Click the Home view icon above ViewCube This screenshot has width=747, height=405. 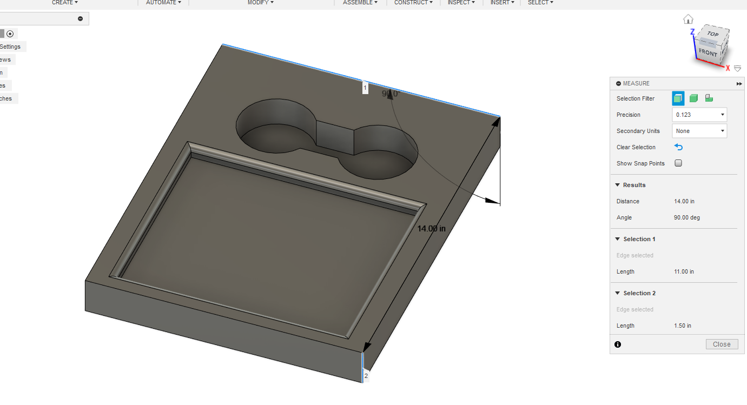(x=688, y=19)
